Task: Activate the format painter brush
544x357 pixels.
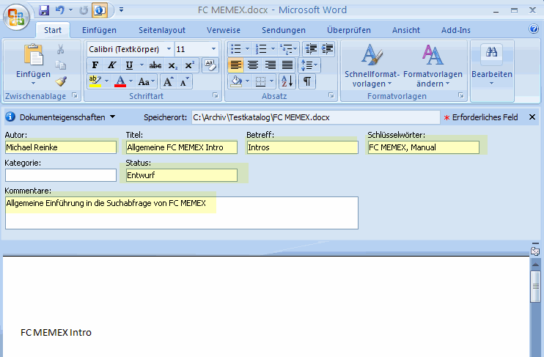Action: (x=61, y=81)
